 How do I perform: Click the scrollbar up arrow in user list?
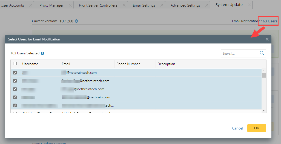pyautogui.click(x=264, y=70)
